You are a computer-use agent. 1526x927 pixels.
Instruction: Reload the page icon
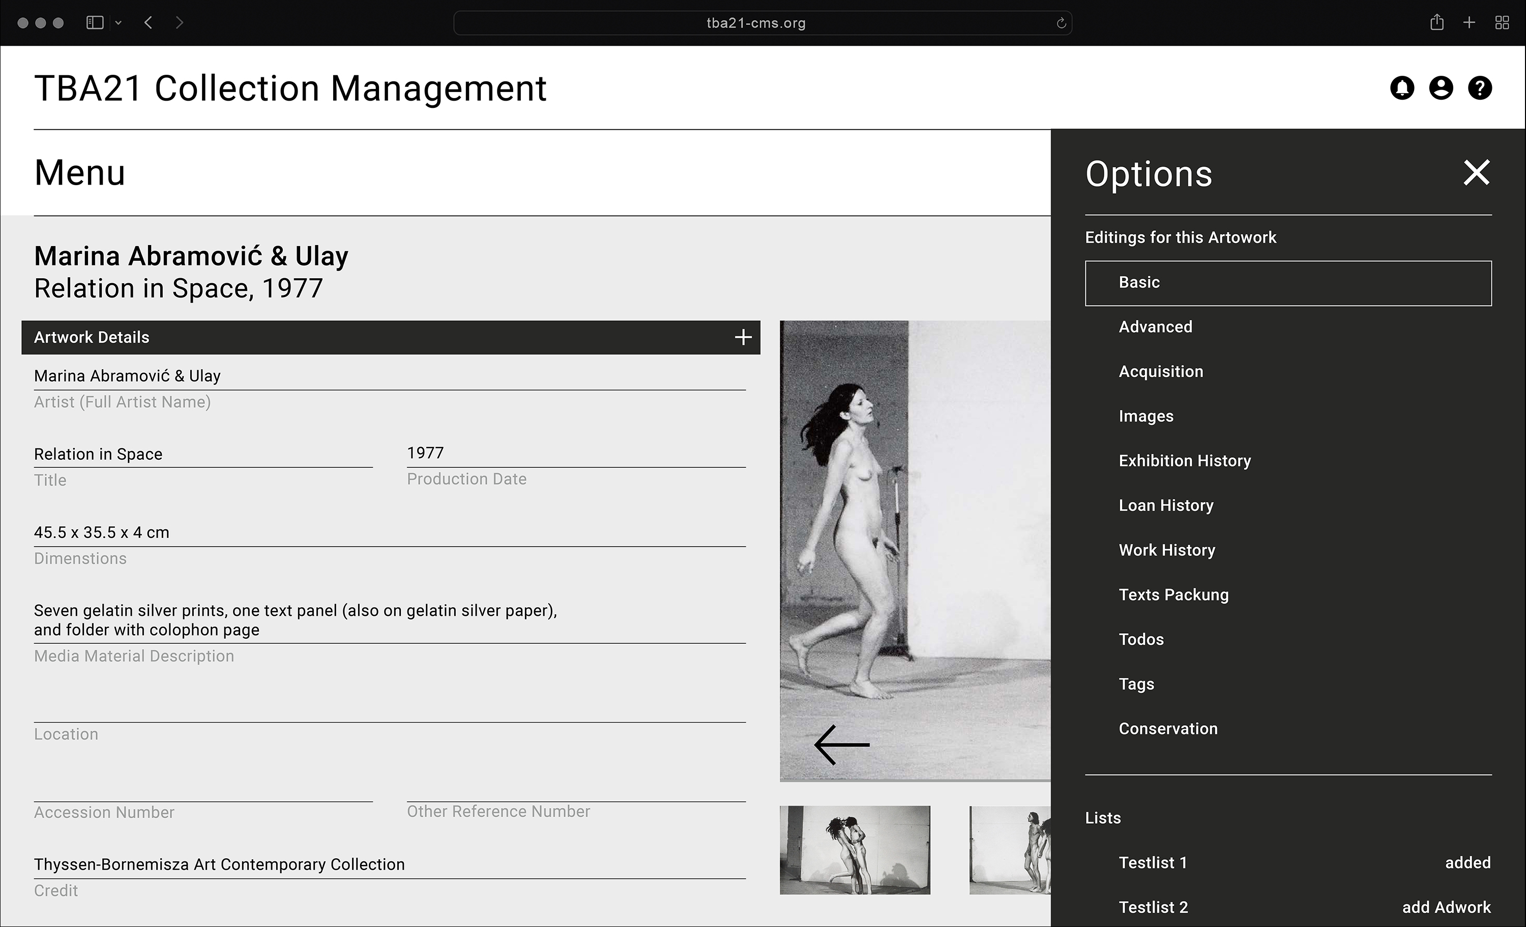(x=1061, y=23)
